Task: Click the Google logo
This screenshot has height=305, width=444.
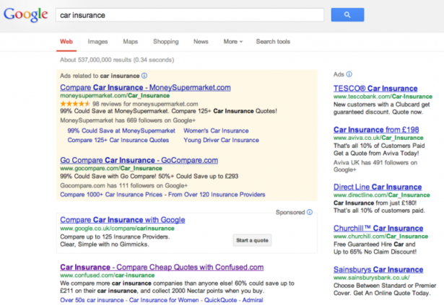Action: 26,15
